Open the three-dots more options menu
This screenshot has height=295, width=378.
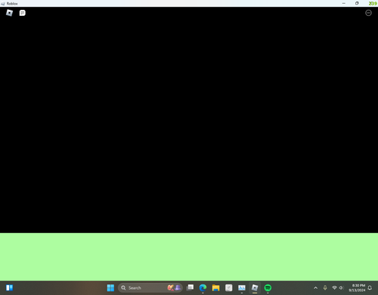coord(368,13)
